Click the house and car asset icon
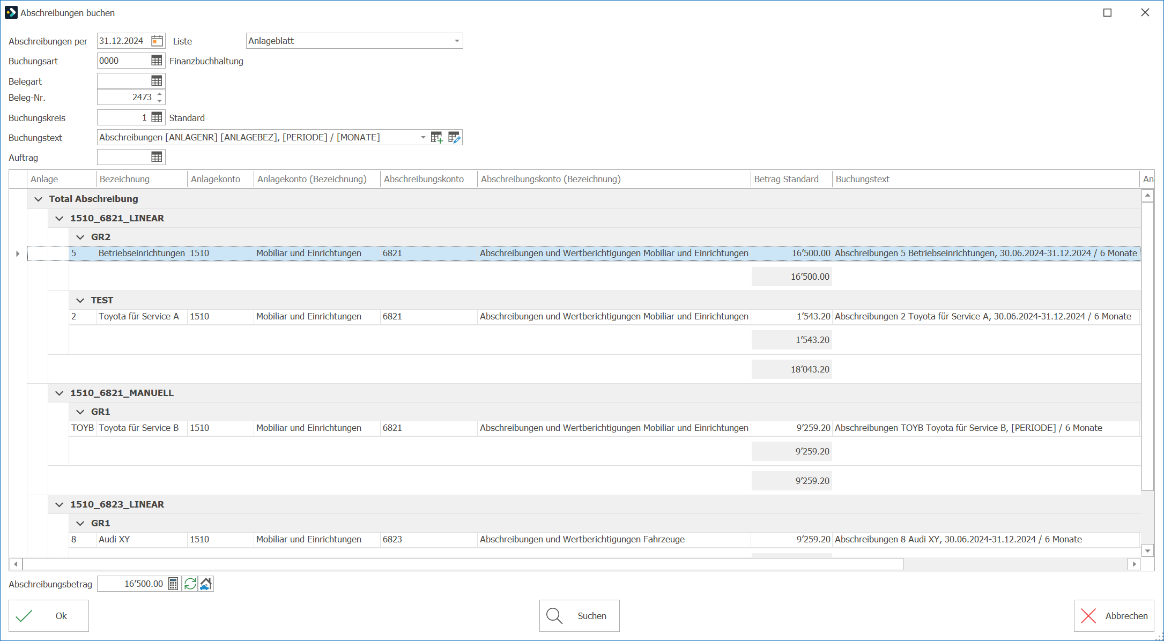1164x641 pixels. (206, 584)
